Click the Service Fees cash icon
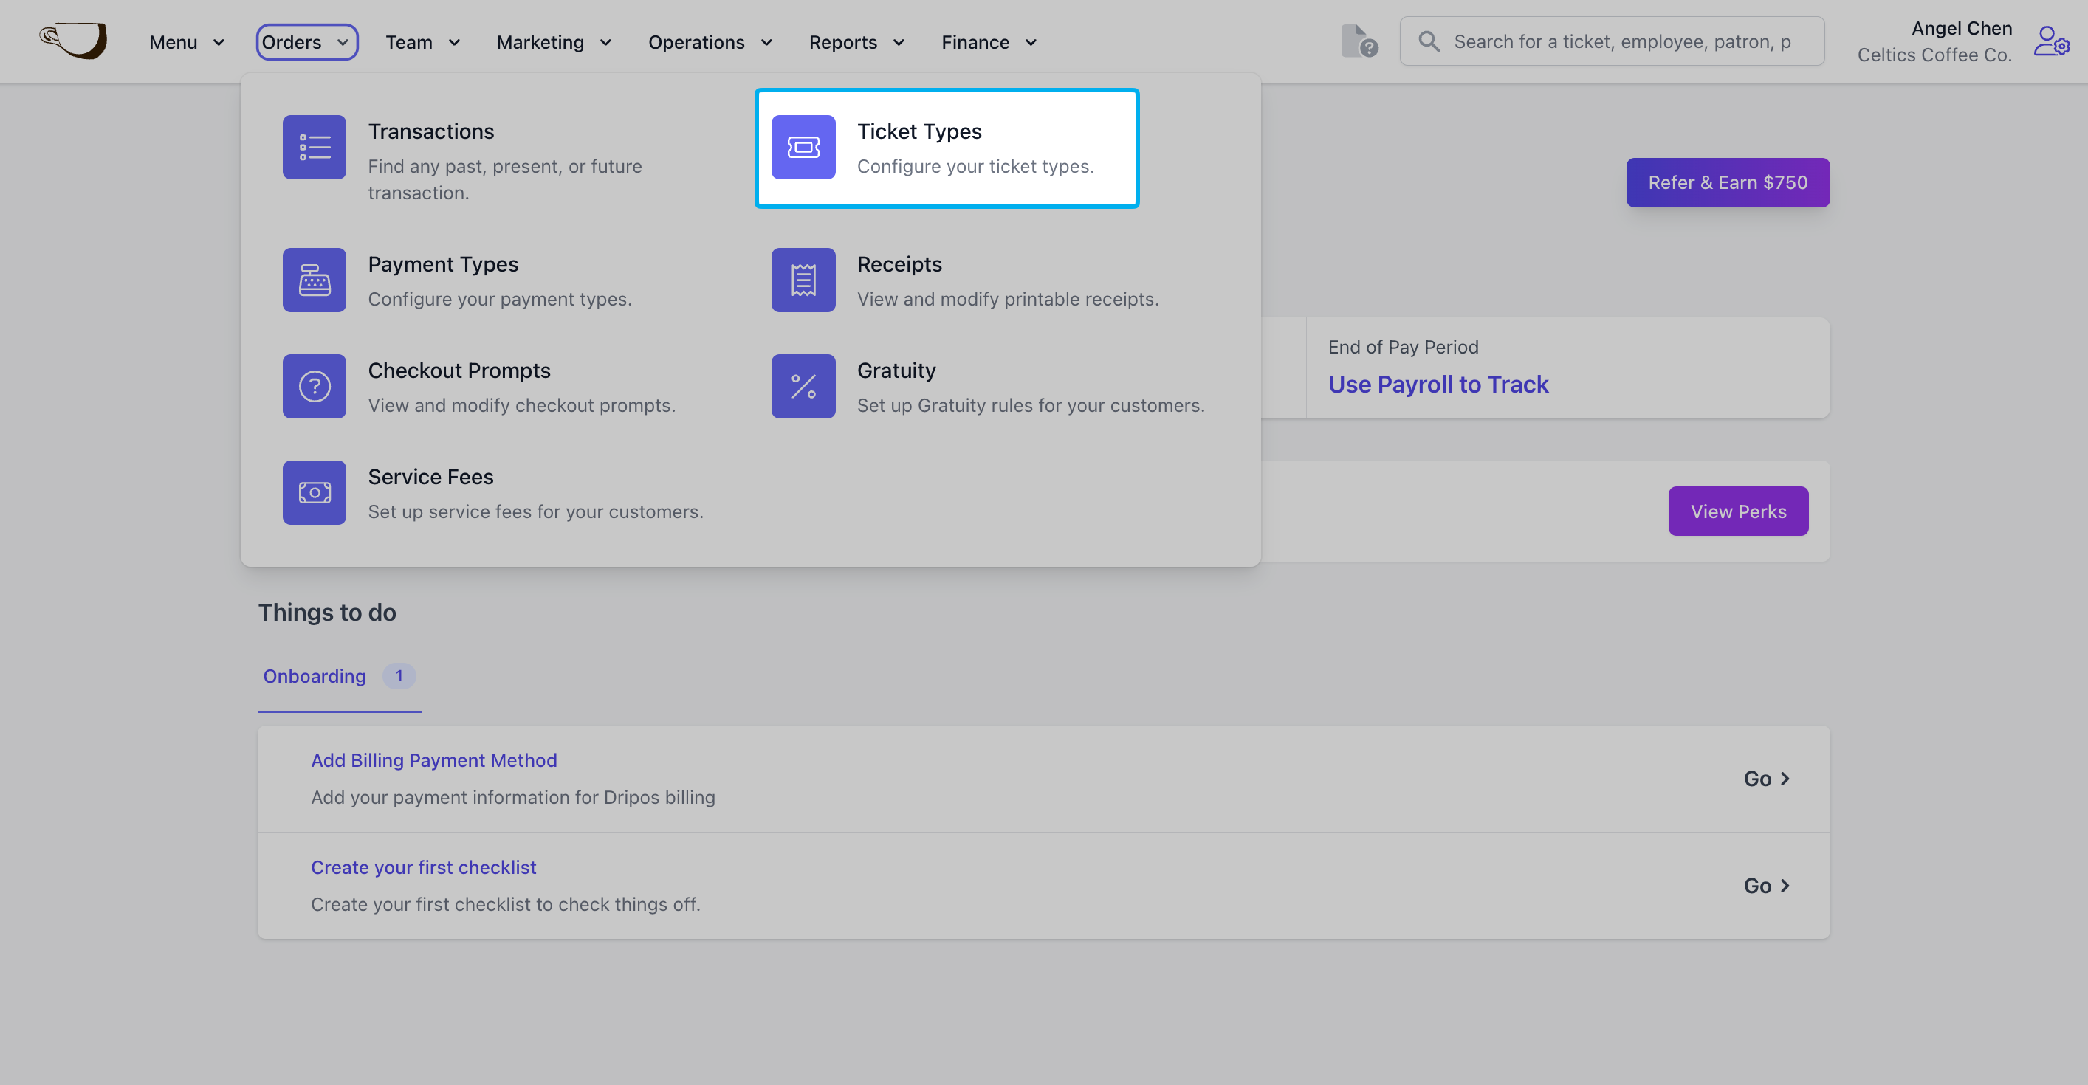 tap(314, 492)
